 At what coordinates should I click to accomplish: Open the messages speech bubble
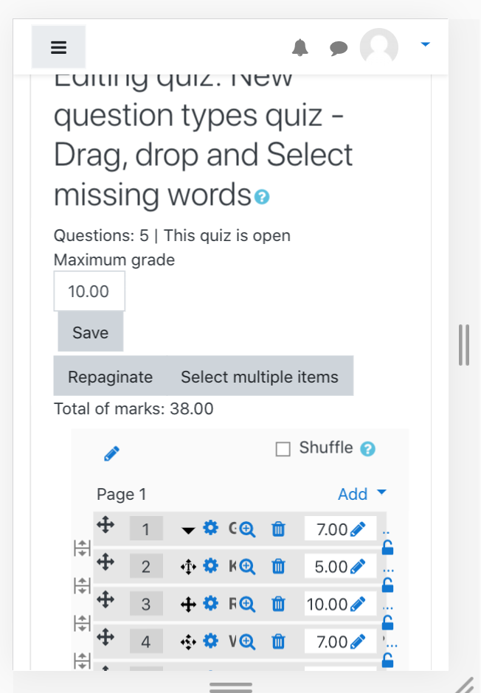tap(339, 48)
